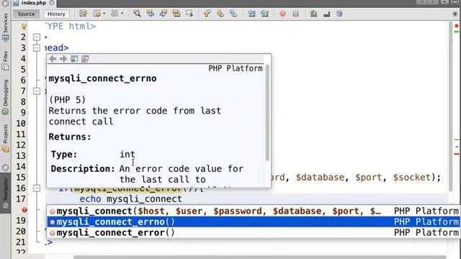
Task: Click the dark toolbar icon left of the cylinder
Action: point(326,14)
